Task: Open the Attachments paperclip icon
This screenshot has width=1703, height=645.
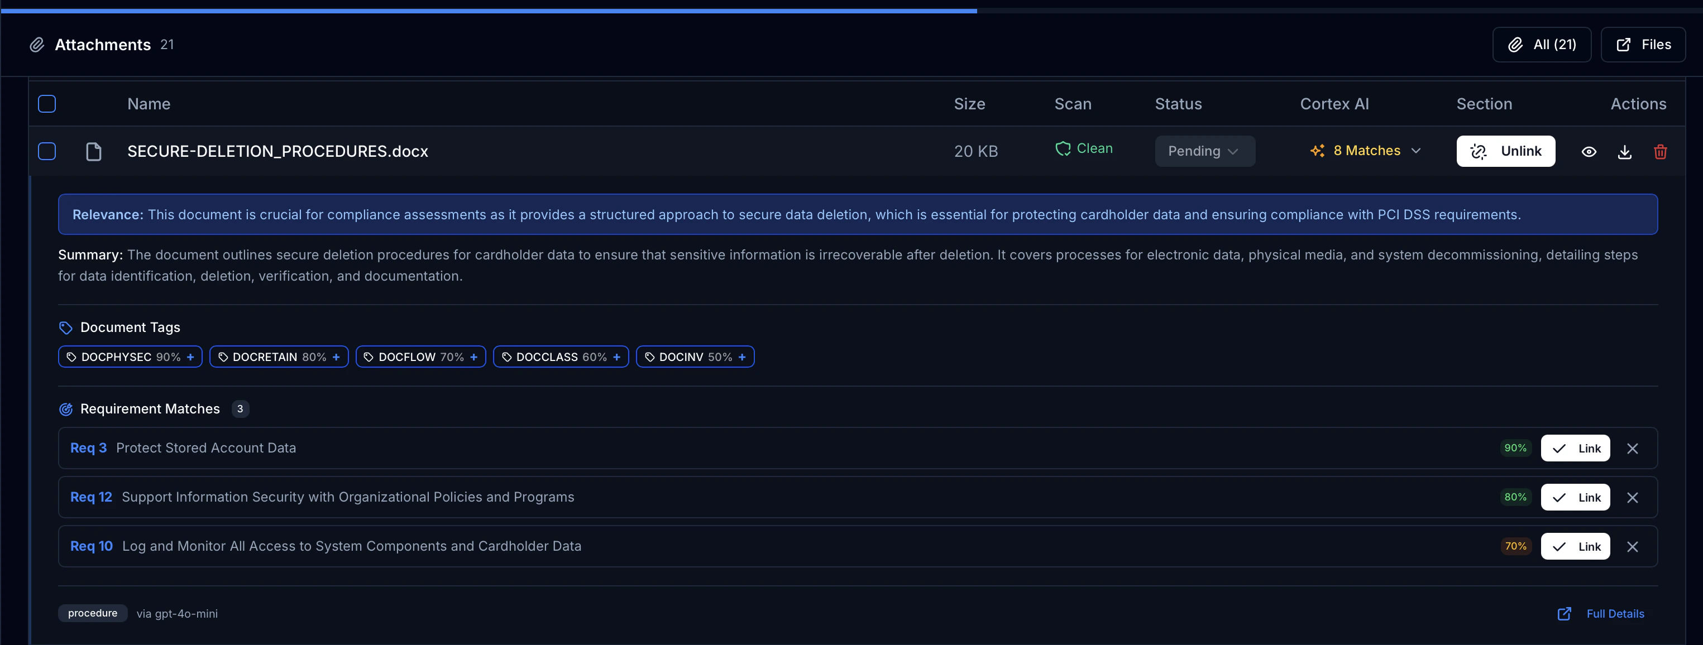Action: [37, 44]
